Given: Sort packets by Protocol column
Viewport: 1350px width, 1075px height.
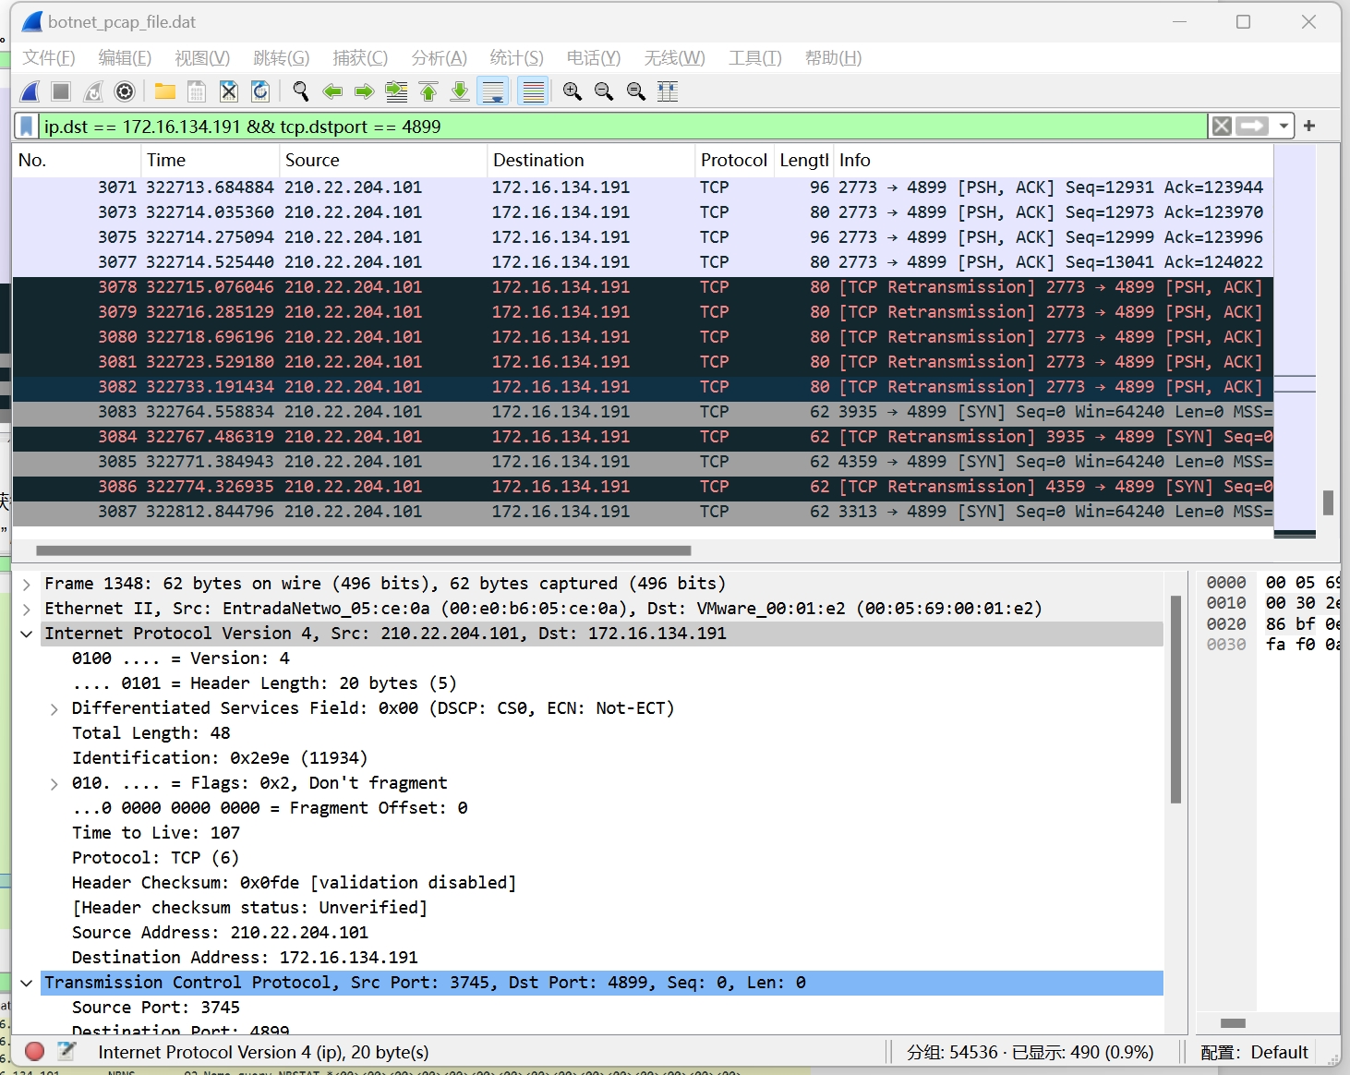Looking at the screenshot, I should coord(734,161).
